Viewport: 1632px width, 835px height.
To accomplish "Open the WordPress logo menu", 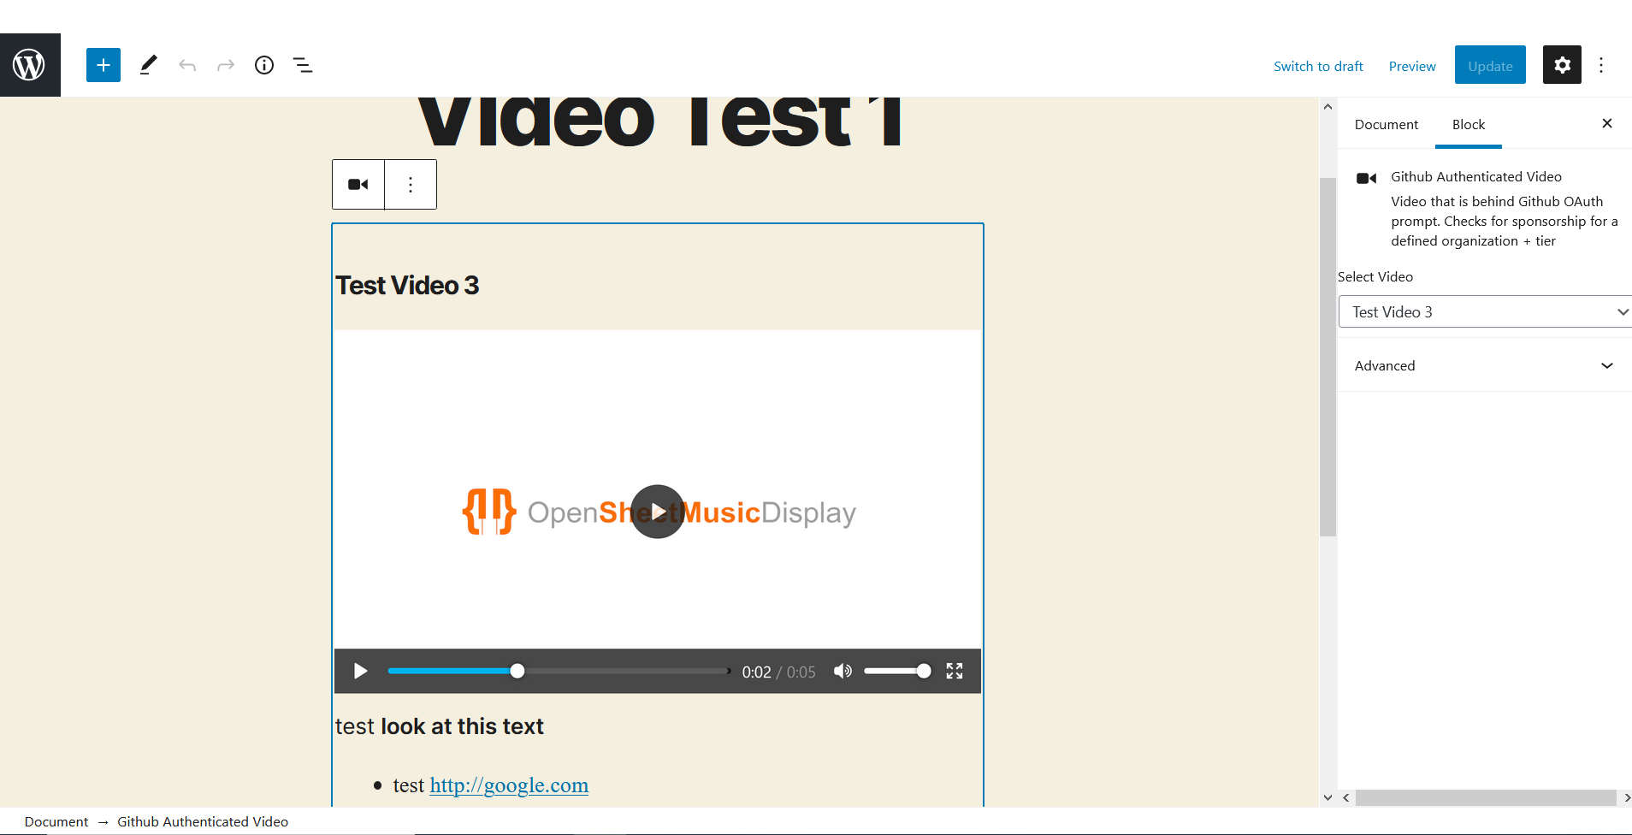I will (x=30, y=65).
